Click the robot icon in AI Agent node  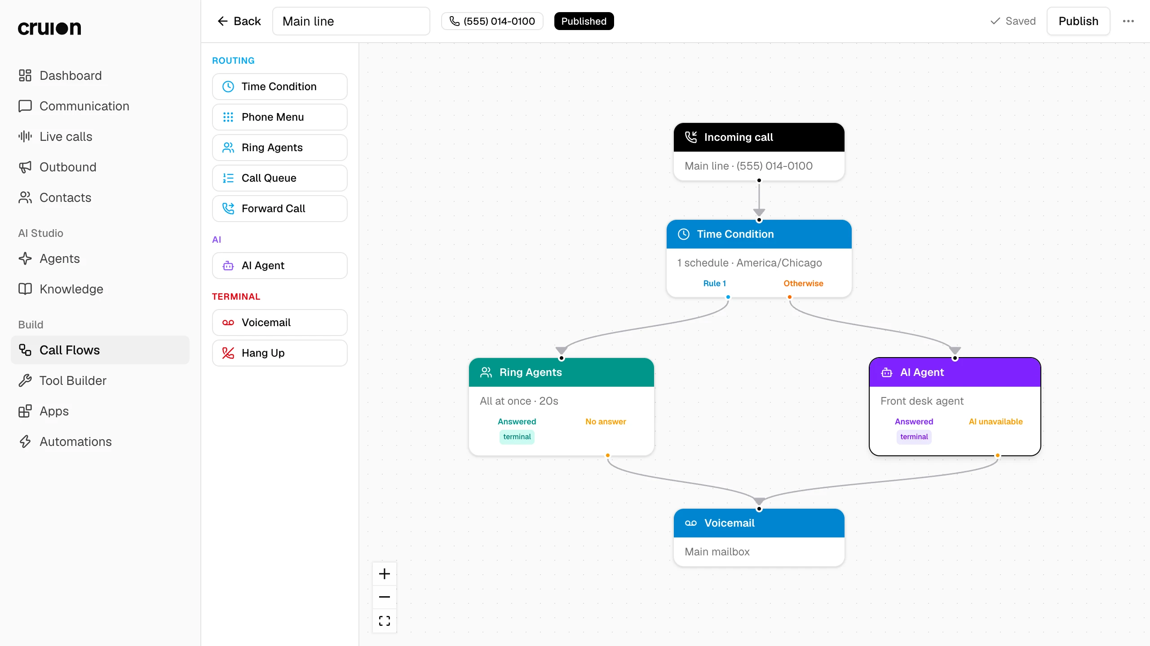(x=887, y=372)
